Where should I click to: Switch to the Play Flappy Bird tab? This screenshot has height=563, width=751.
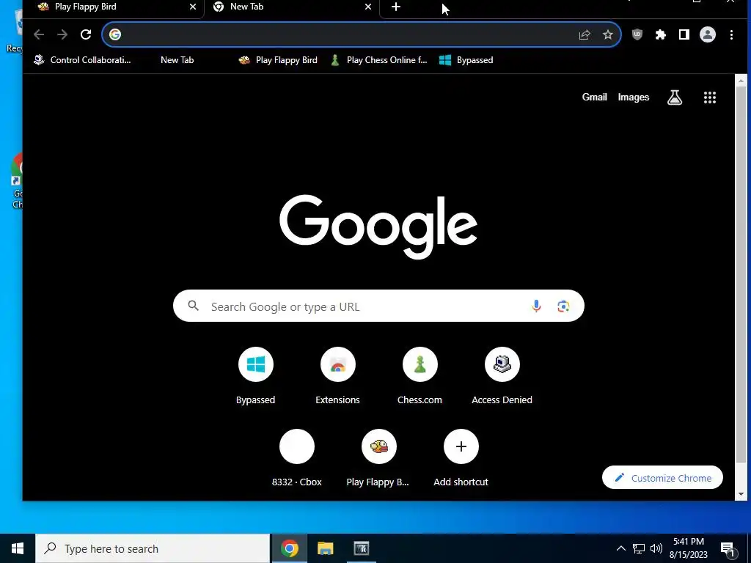(x=114, y=7)
